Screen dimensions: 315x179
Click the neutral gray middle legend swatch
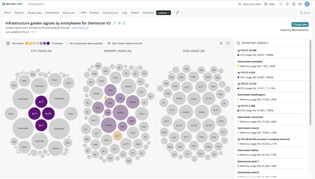click(38, 43)
